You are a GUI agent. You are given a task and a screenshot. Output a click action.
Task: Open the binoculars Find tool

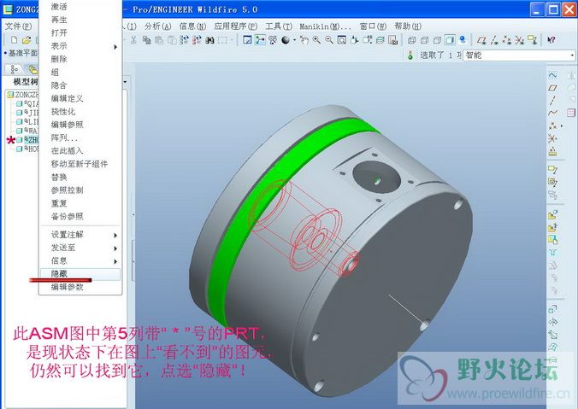pos(209,40)
